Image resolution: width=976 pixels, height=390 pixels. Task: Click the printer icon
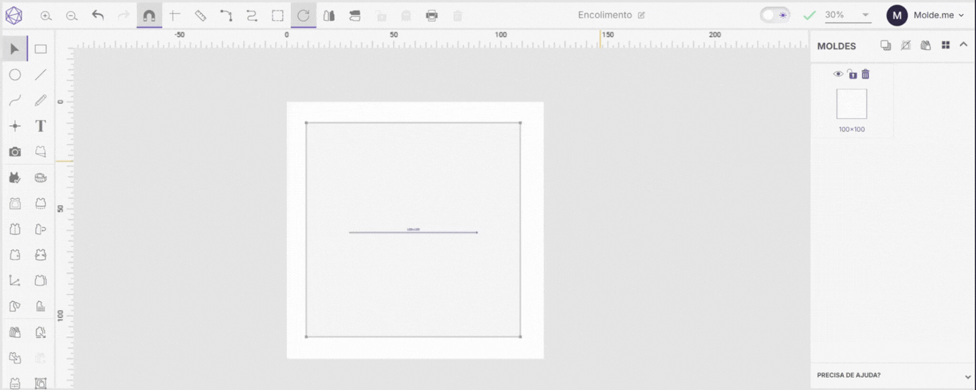[x=432, y=16]
